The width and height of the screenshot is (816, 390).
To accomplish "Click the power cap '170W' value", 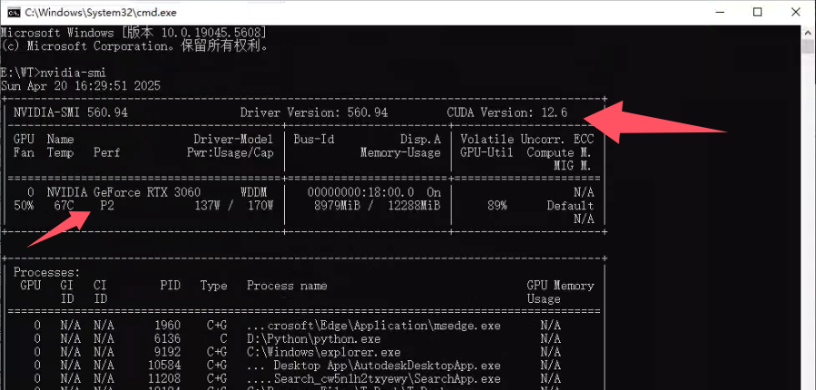I will click(x=261, y=205).
